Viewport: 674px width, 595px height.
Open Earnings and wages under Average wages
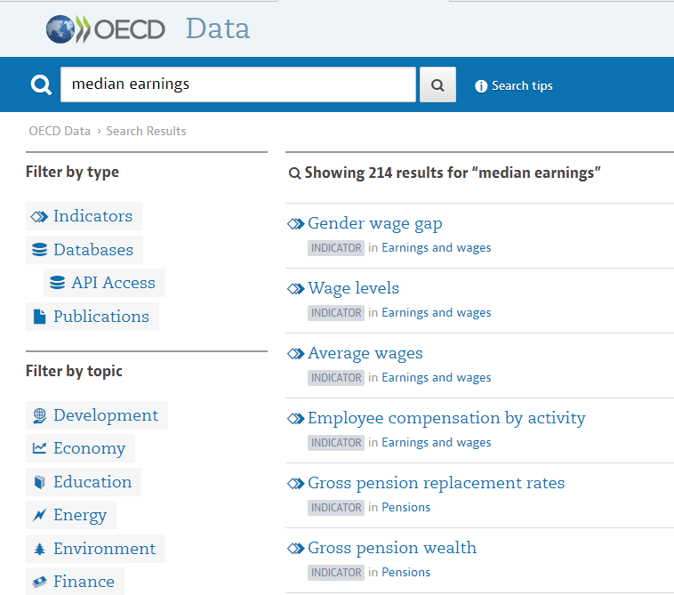pyautogui.click(x=437, y=378)
